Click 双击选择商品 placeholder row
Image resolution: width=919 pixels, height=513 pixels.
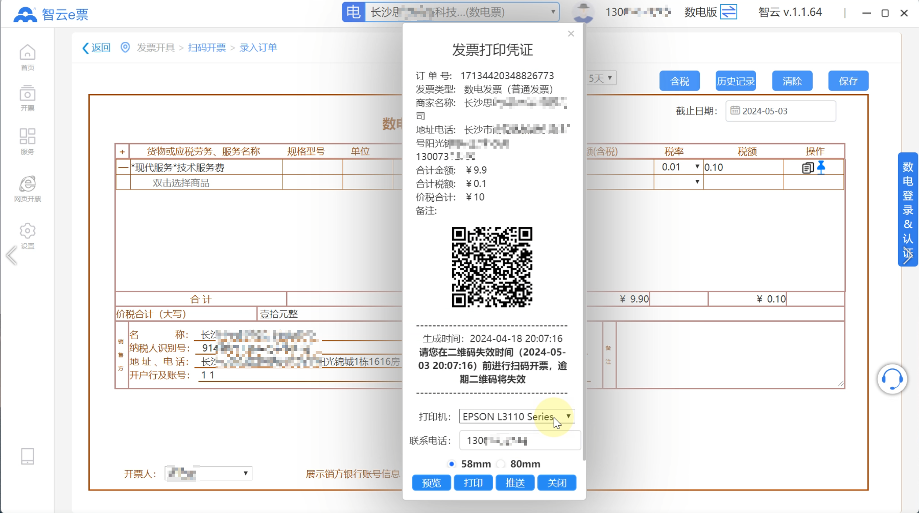206,182
